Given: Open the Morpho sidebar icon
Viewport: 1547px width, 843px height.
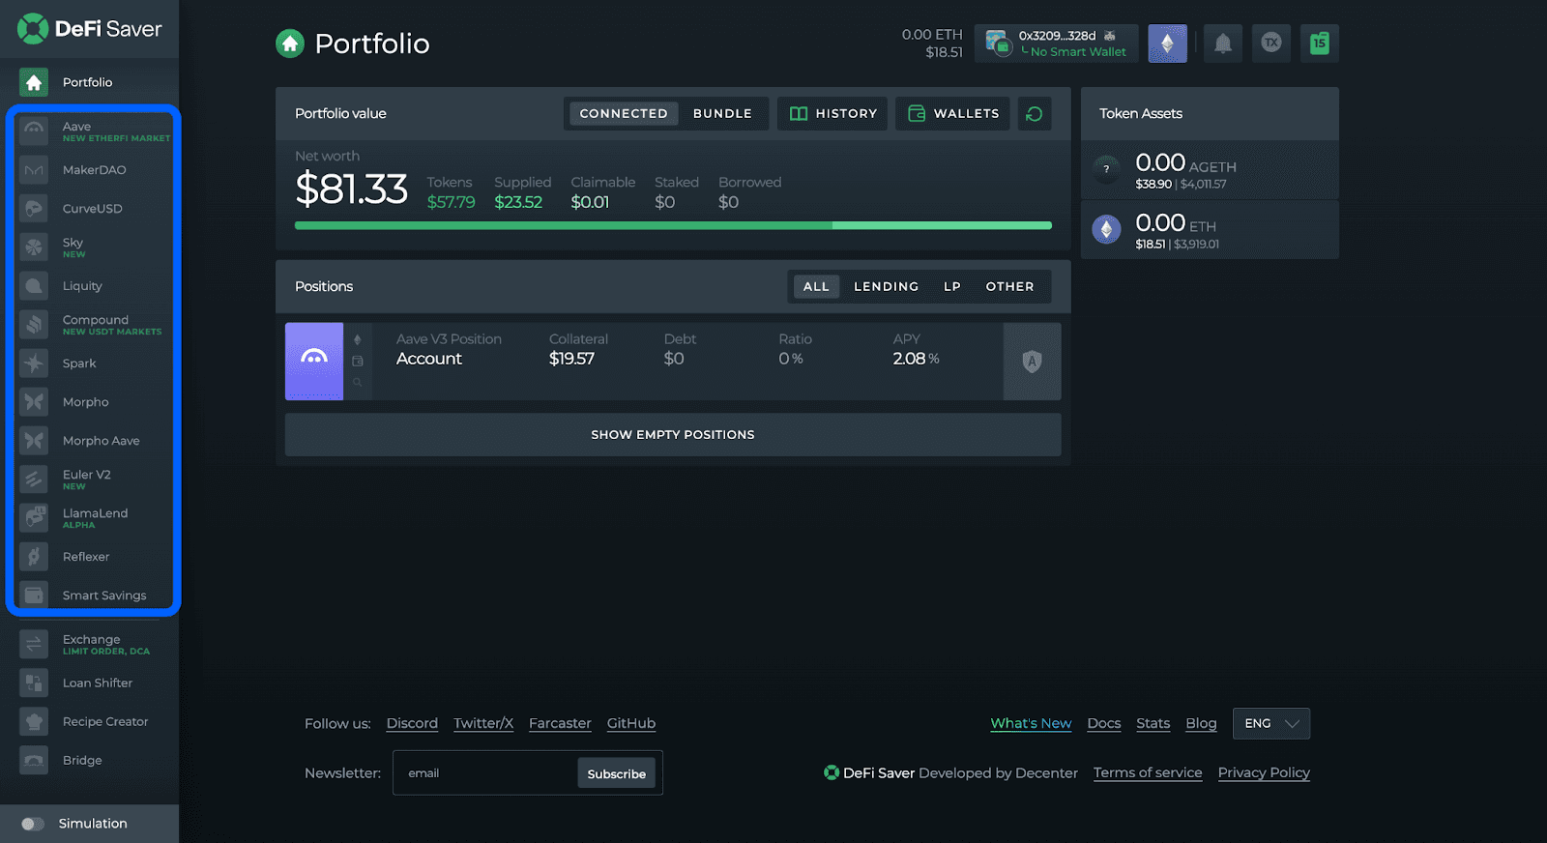Looking at the screenshot, I should pos(34,402).
